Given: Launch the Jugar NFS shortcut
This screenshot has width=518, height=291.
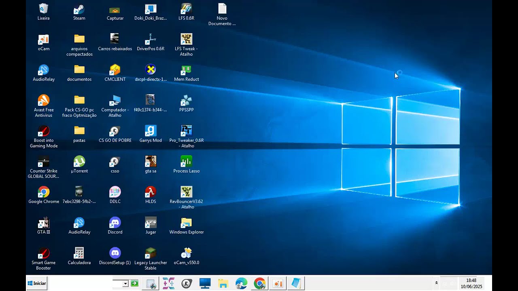Looking at the screenshot, I should (151, 226).
